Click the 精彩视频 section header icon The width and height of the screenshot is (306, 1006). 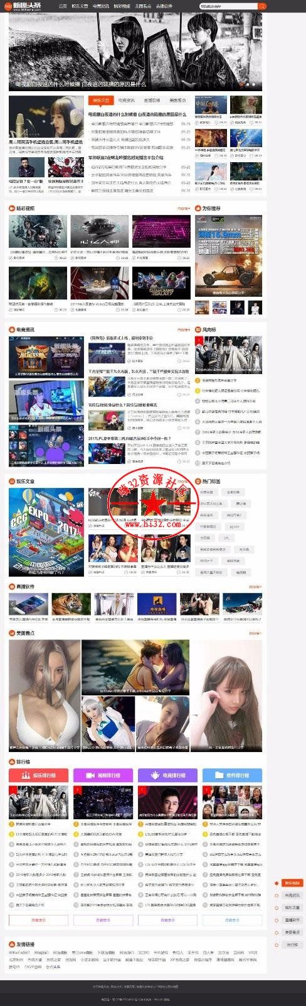(x=11, y=208)
